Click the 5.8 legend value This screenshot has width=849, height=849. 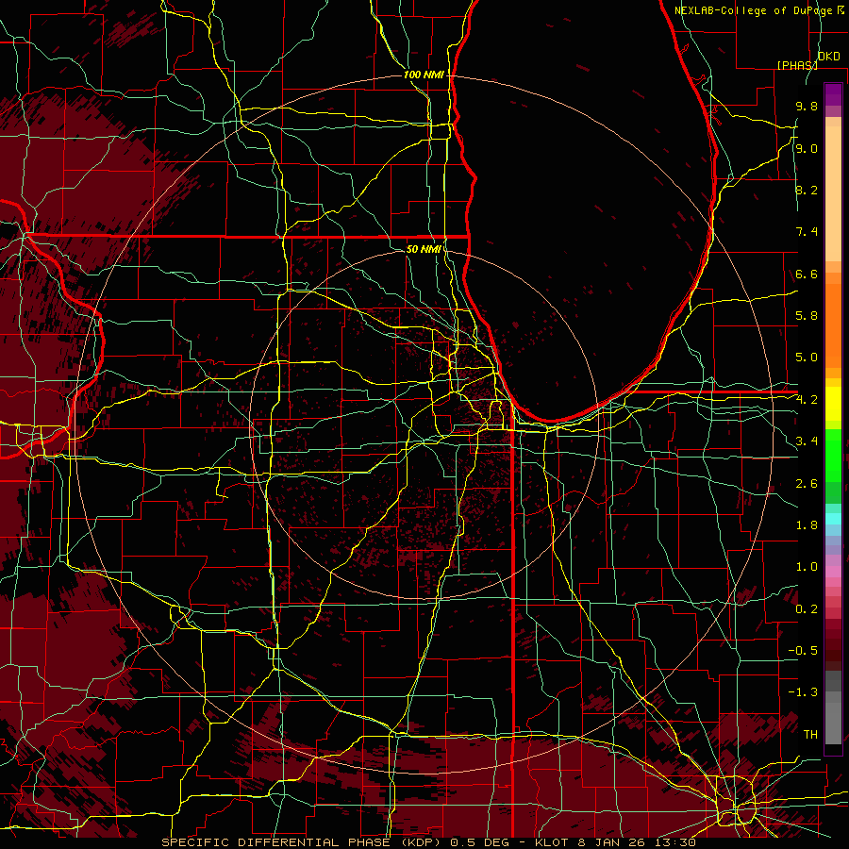coord(807,316)
